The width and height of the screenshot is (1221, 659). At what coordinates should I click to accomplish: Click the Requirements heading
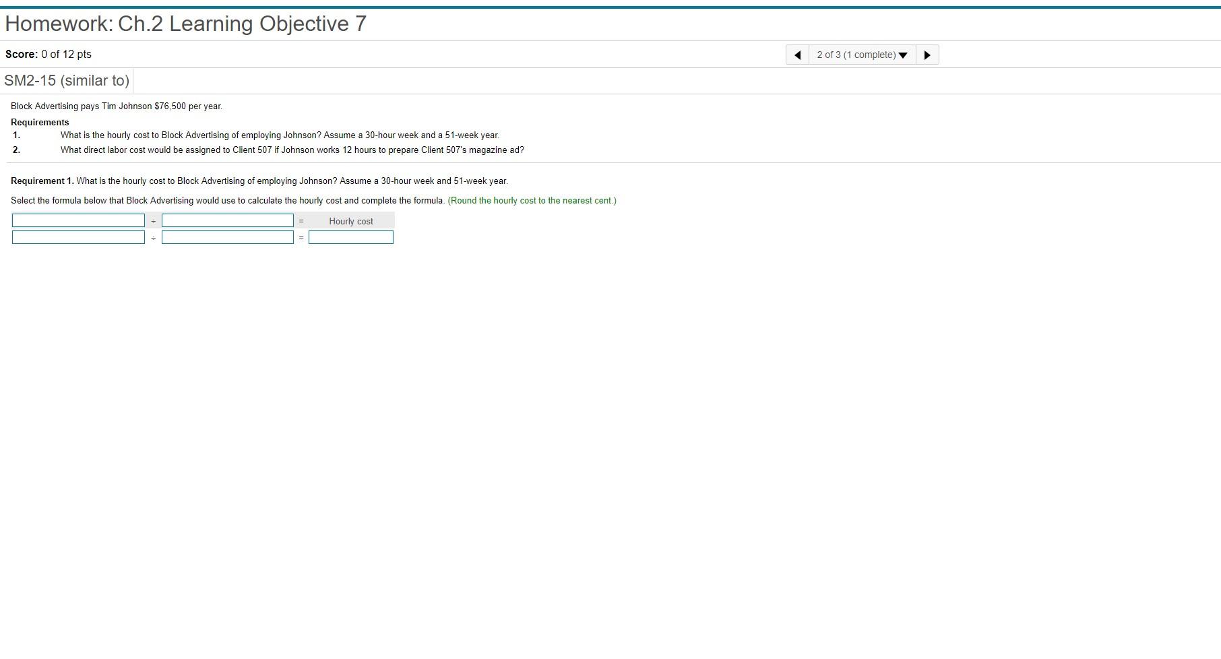tap(39, 122)
